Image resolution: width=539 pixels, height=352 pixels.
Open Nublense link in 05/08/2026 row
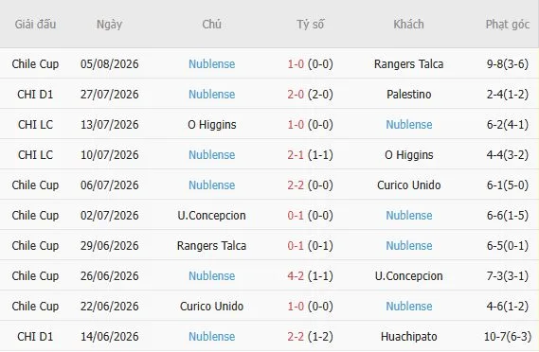212,64
